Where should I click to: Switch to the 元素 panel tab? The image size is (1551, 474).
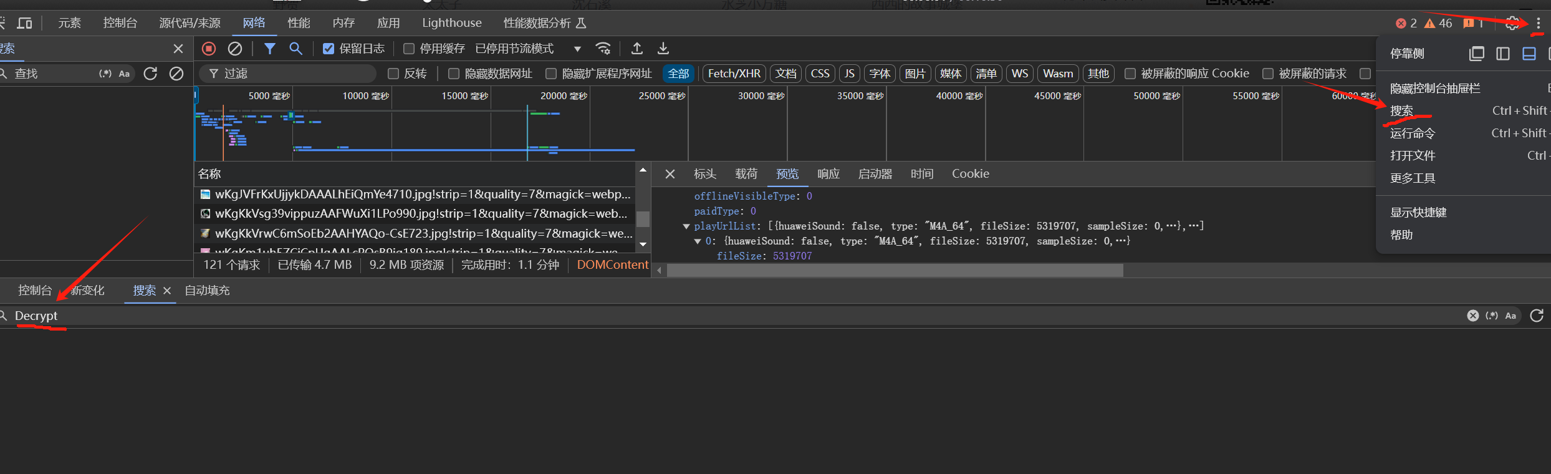pos(69,23)
